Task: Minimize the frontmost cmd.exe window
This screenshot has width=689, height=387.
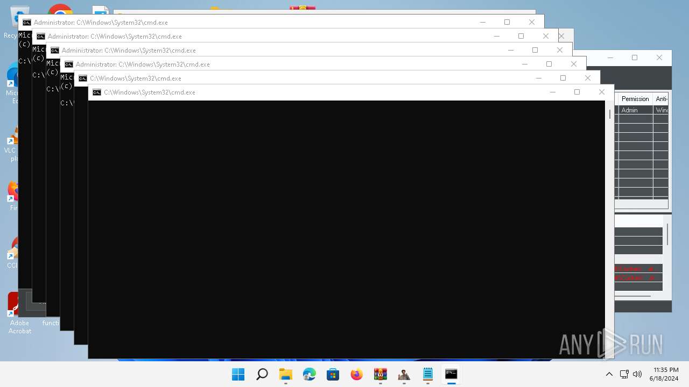Action: (552, 92)
